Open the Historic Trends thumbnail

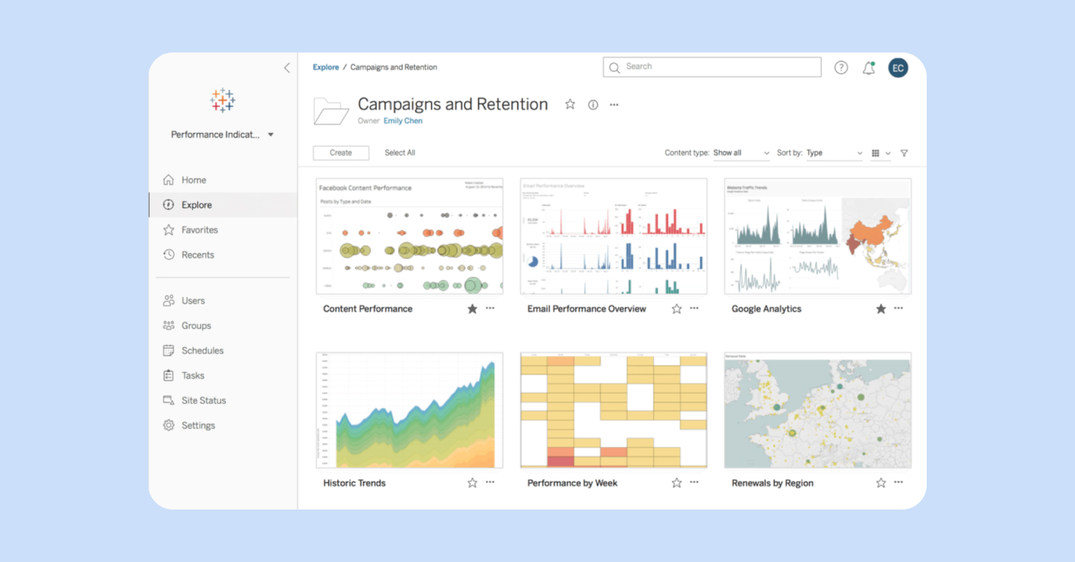tap(409, 410)
